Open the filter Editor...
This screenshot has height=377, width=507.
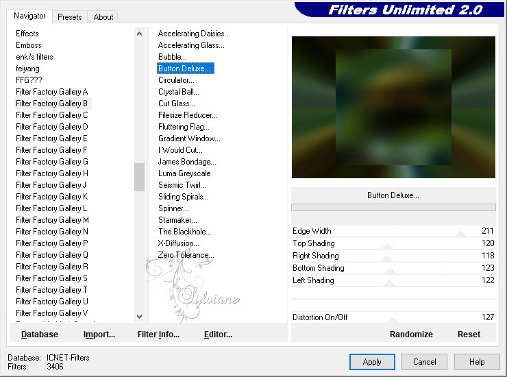click(x=218, y=335)
